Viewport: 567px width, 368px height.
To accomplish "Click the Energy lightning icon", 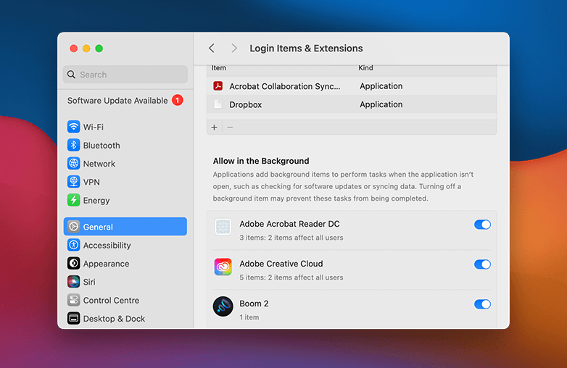I will tap(73, 200).
